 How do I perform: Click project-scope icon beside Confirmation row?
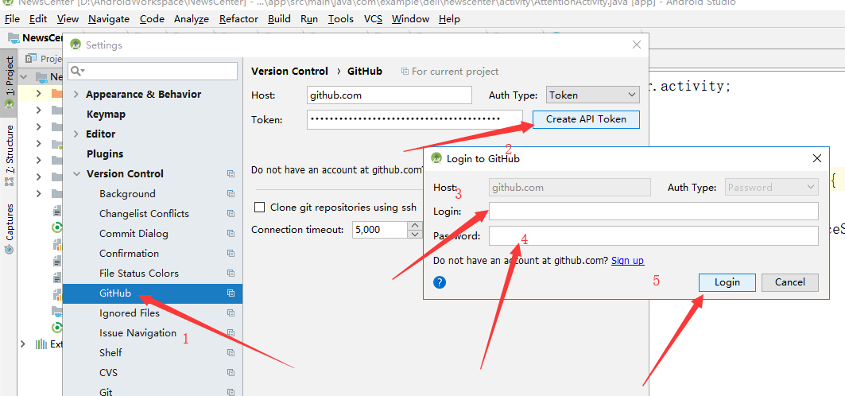click(x=231, y=254)
